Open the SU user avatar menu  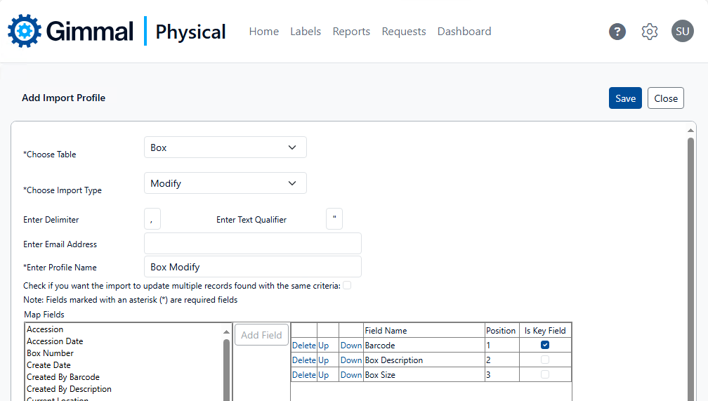click(x=682, y=31)
